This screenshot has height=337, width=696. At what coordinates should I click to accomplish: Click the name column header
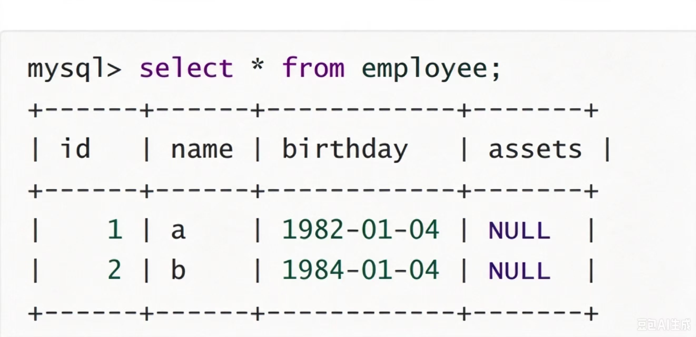pyautogui.click(x=202, y=150)
